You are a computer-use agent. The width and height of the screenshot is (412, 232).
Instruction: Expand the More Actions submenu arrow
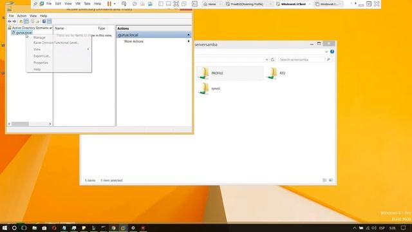pos(189,41)
